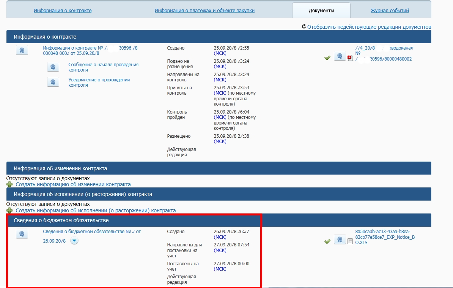Click signature icon beside 'Информация о контракте №'
The height and width of the screenshot is (288, 453).
(x=22, y=50)
